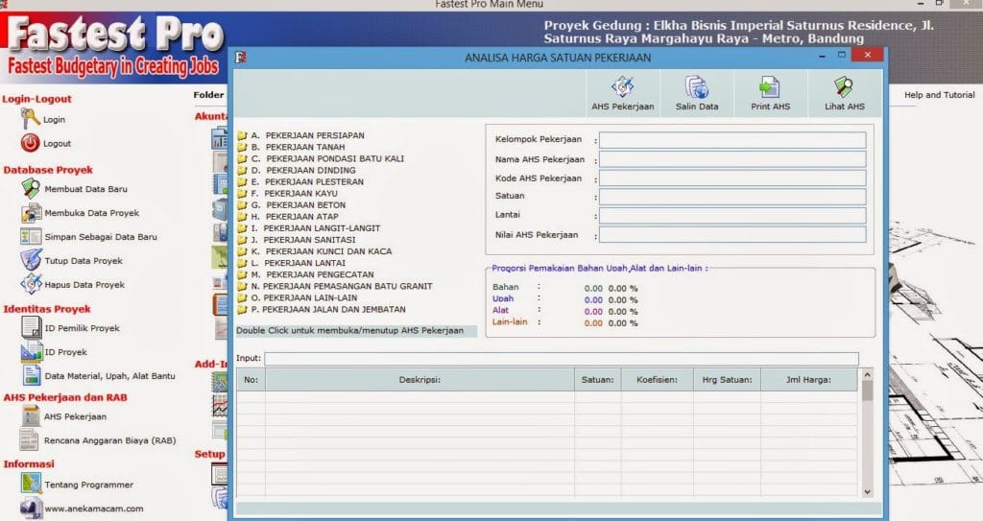Image resolution: width=983 pixels, height=521 pixels.
Task: Select M. PEKERJAAN PENGECATAN item
Action: tap(313, 274)
